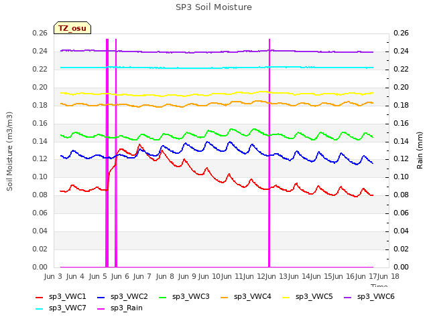Click the 0.10 right axis tick label

coord(401,177)
